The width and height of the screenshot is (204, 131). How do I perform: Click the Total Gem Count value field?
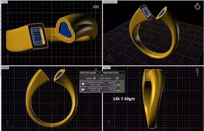pyautogui.click(x=122, y=73)
